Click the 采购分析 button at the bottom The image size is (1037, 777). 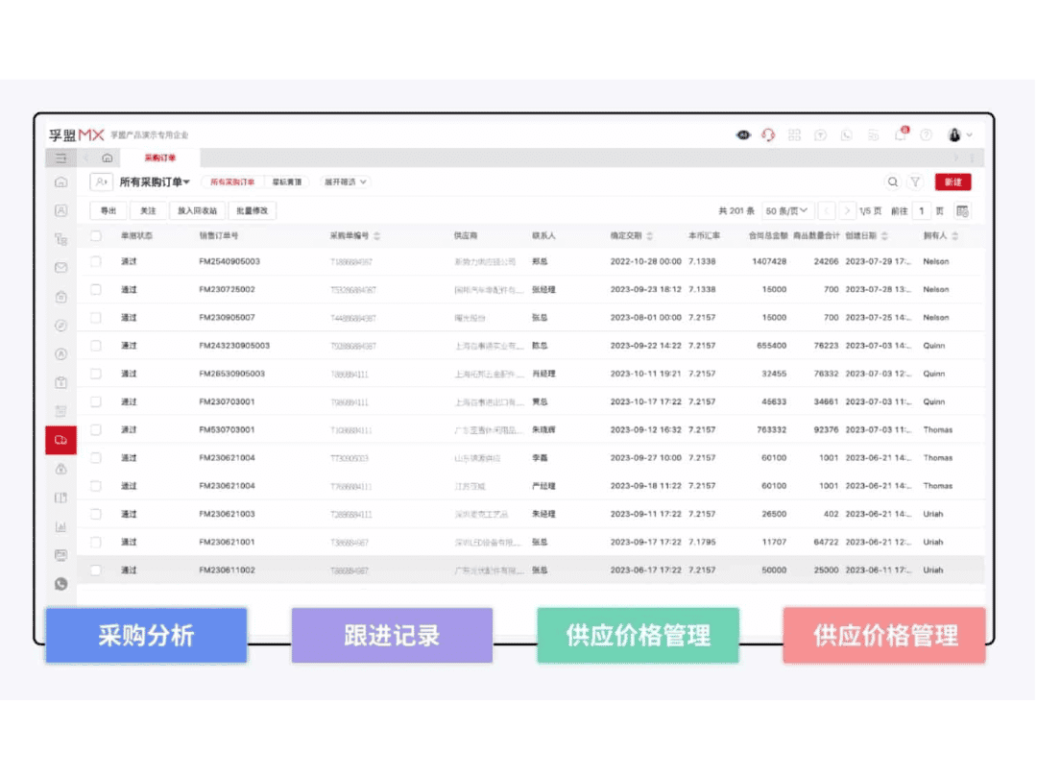tap(146, 635)
